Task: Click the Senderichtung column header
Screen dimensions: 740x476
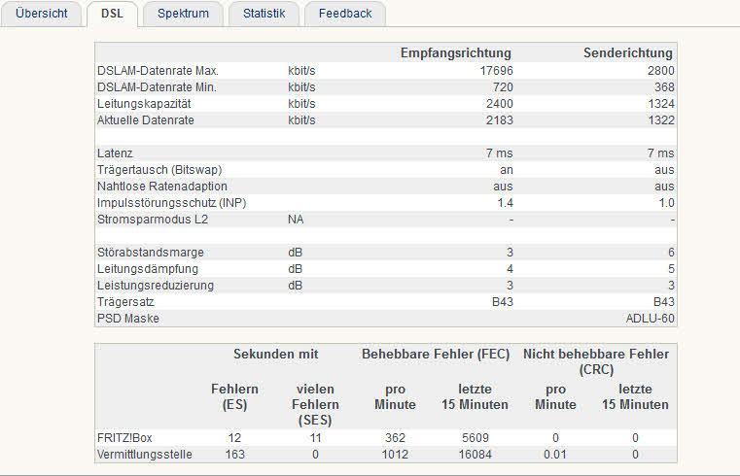Action: click(x=627, y=52)
